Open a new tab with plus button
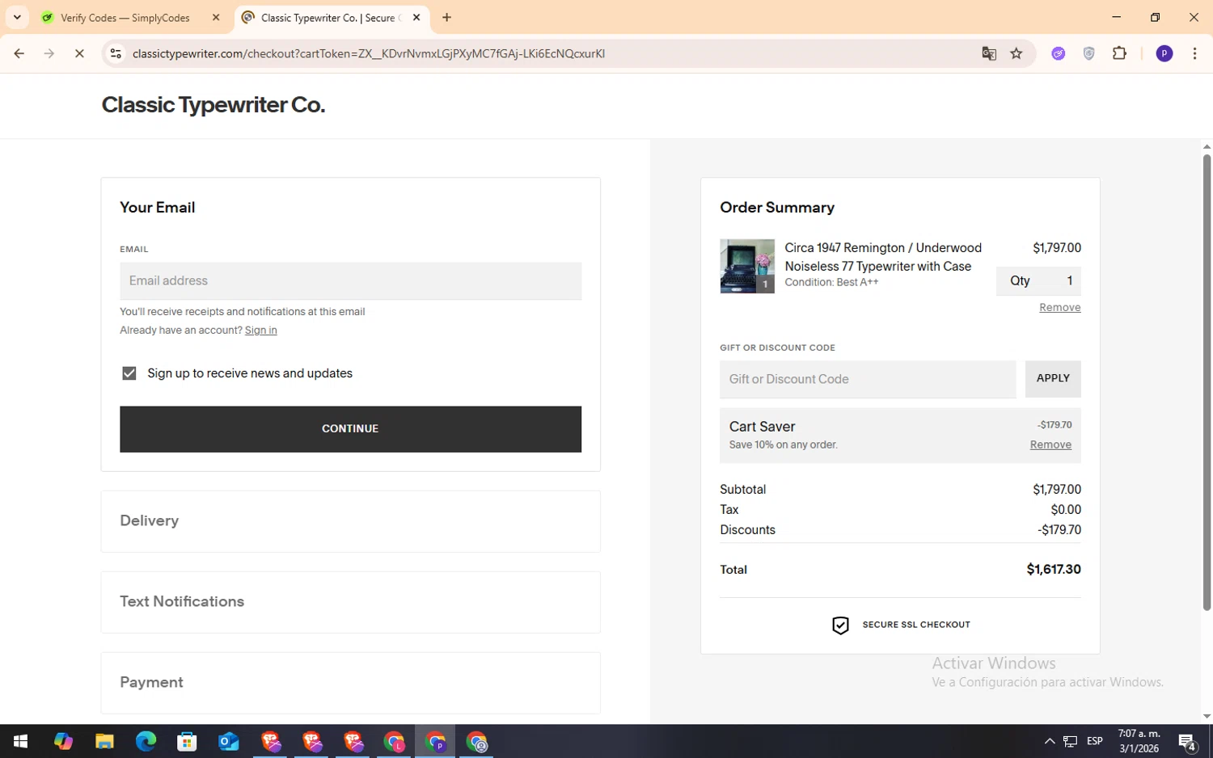1213x758 pixels. (x=446, y=17)
